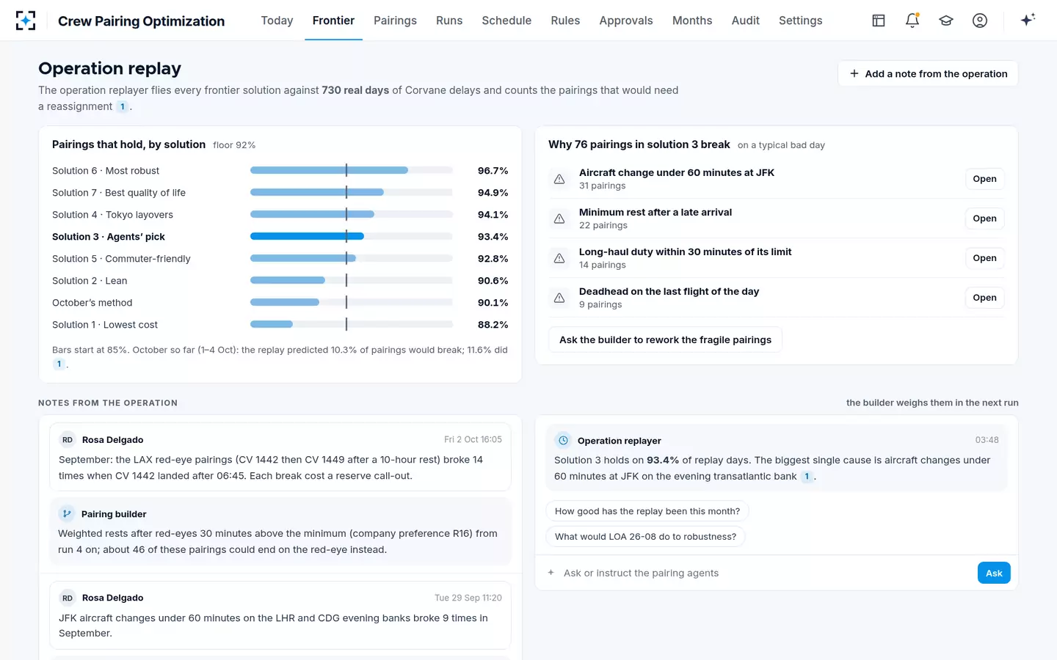Select the 'Solution 1 · Lowest cost' row label
Image resolution: width=1057 pixels, height=660 pixels.
click(x=105, y=325)
